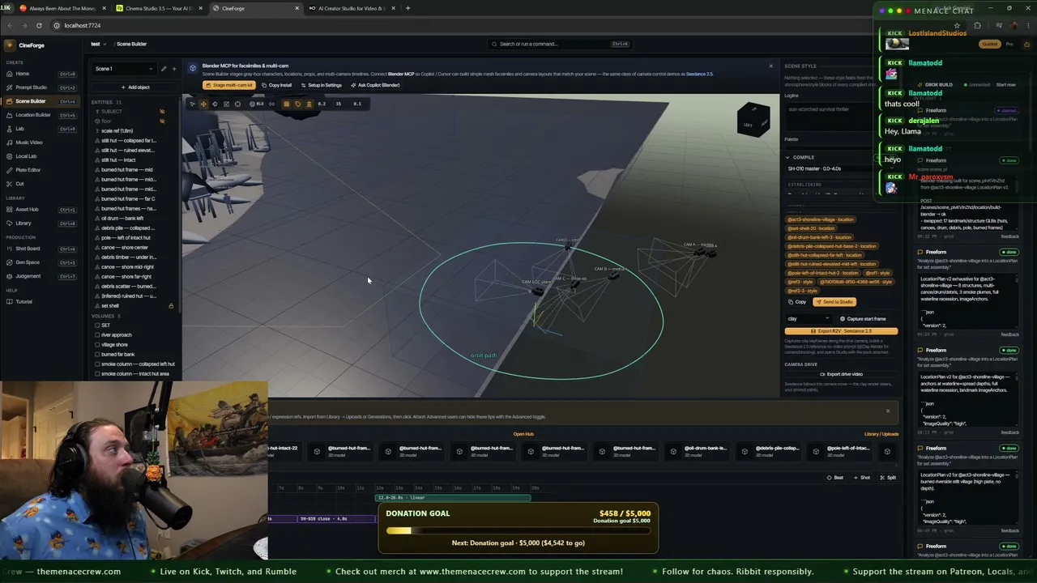Toggle the WLD world-space button

coord(258,104)
